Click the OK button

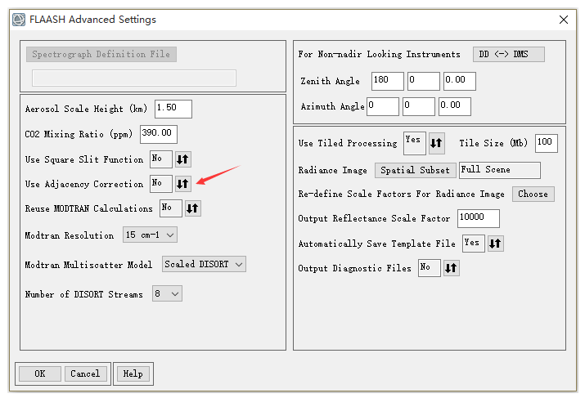[x=40, y=373]
